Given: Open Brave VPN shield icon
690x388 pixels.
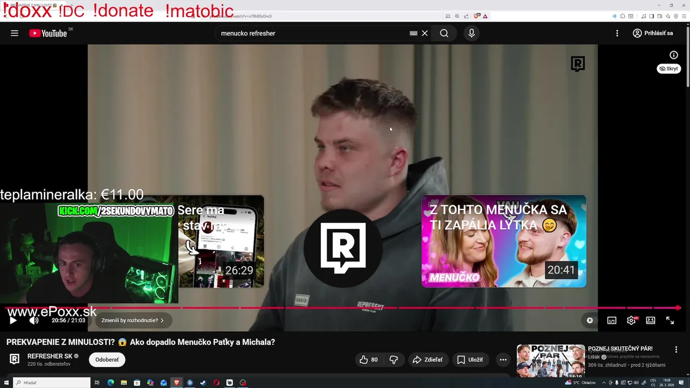Looking at the screenshot, I should click(x=676, y=16).
